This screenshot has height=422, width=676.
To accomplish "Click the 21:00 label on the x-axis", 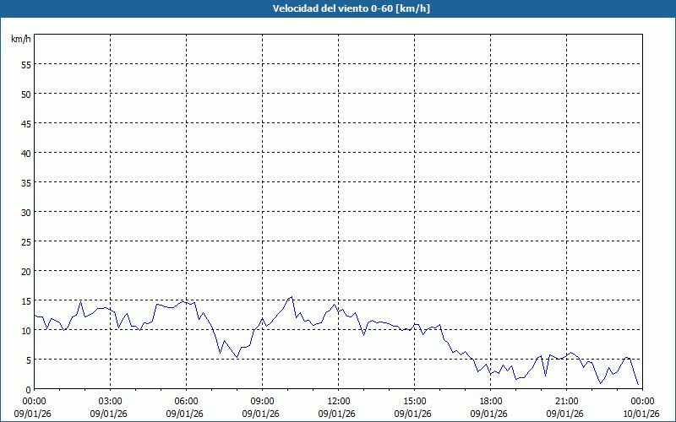I will point(566,401).
